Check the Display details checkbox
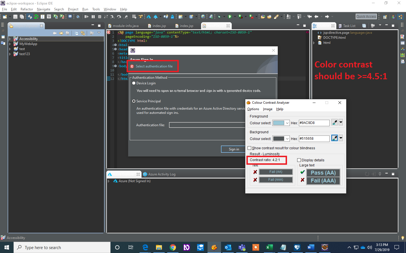The width and height of the screenshot is (406, 253). (299, 160)
